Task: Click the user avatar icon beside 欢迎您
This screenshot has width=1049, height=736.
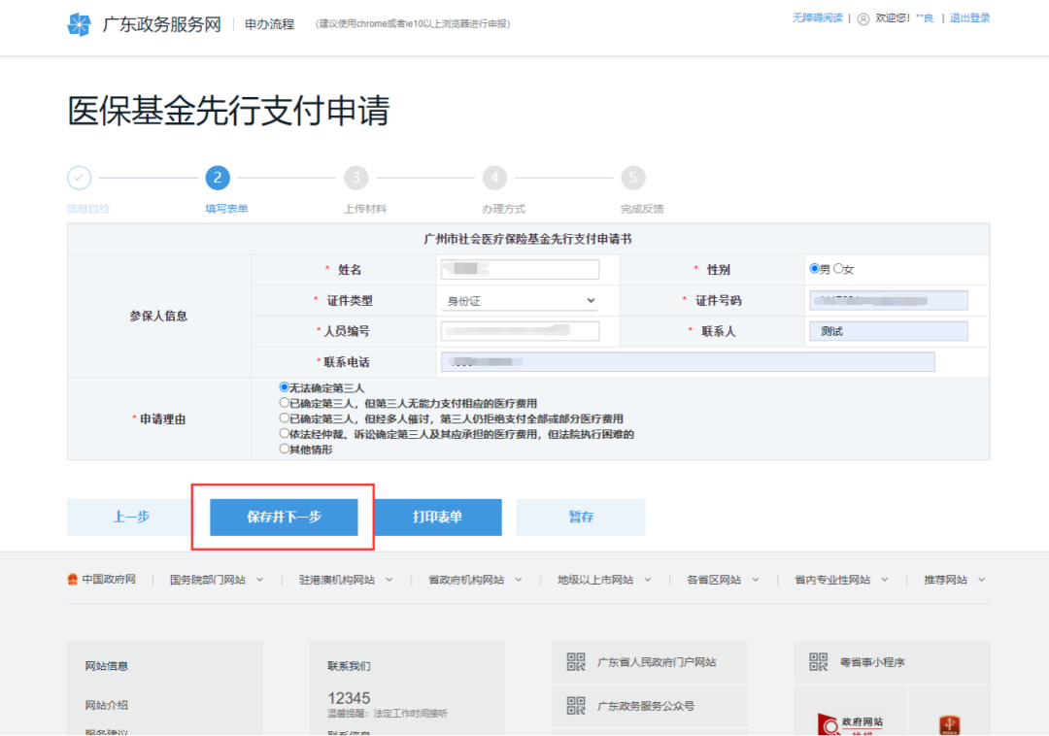Action: [863, 18]
